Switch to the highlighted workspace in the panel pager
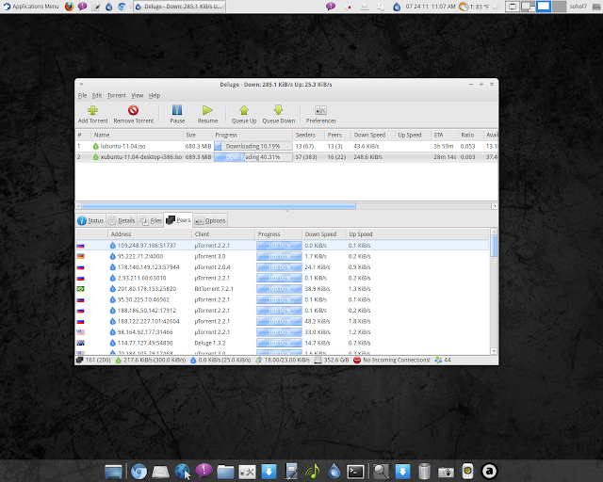The height and width of the screenshot is (482, 603). pyautogui.click(x=543, y=7)
